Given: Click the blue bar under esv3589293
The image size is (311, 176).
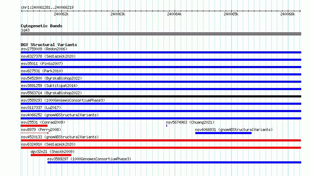Looking at the screenshot, I should click(x=161, y=104).
